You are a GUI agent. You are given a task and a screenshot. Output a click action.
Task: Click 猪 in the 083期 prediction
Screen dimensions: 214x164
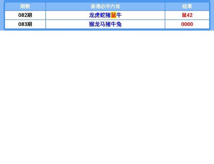point(108,24)
